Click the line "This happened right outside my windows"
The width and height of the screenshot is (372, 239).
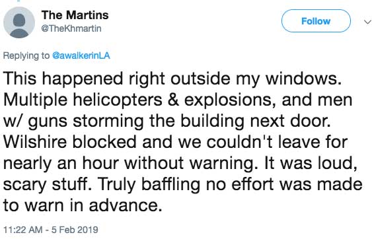pyautogui.click(x=170, y=79)
